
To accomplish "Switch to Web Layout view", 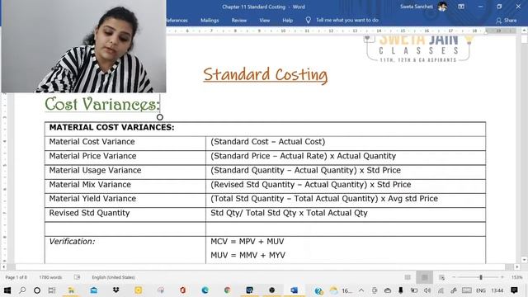I will (441, 277).
